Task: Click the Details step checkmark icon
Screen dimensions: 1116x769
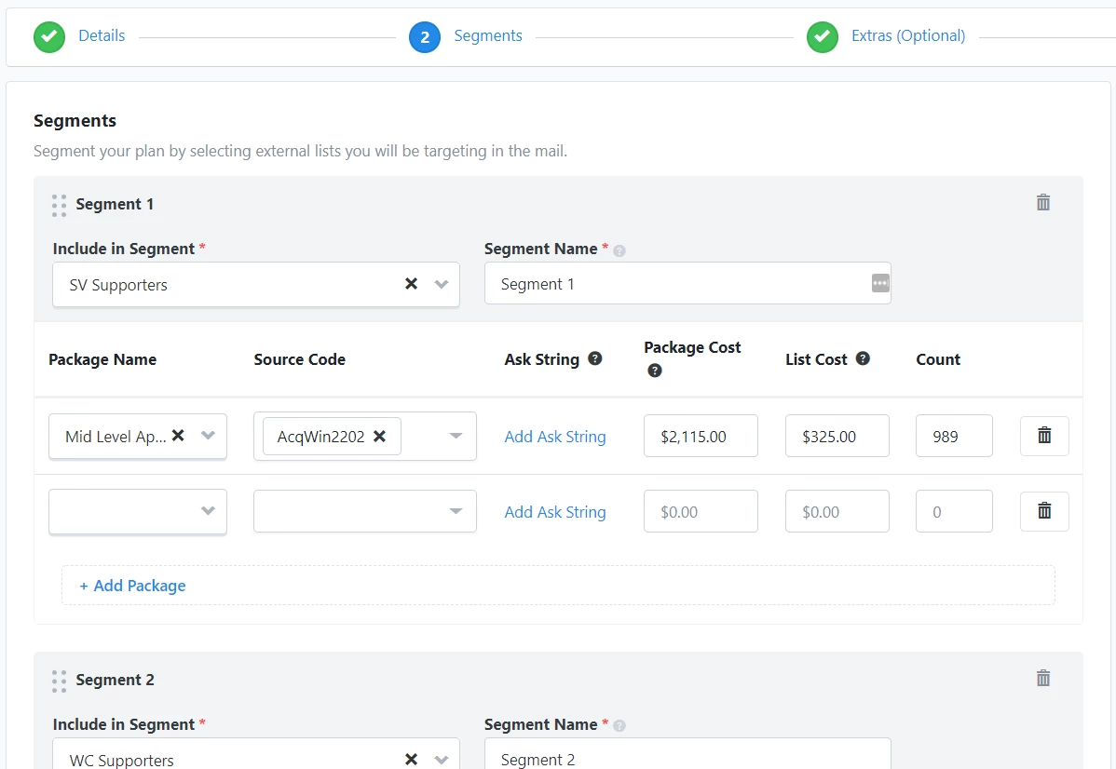Action: coord(49,37)
